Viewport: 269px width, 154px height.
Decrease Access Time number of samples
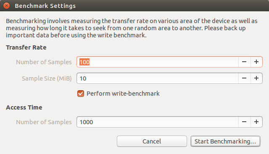(x=244, y=122)
